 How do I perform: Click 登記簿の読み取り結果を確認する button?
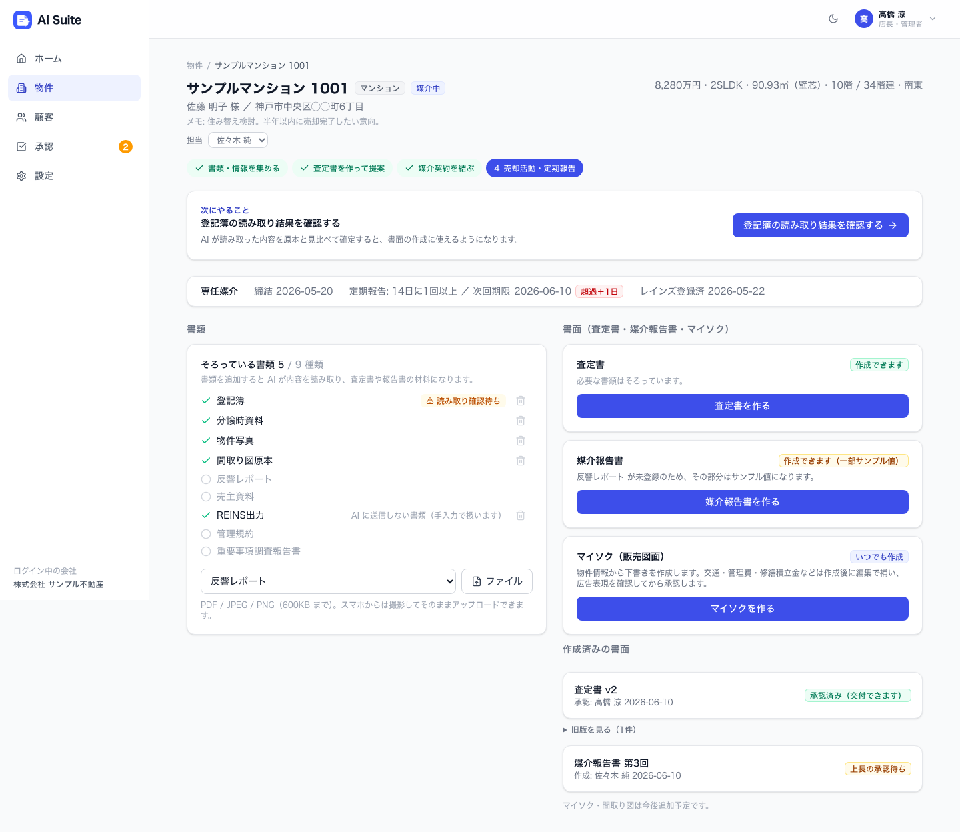tap(820, 225)
